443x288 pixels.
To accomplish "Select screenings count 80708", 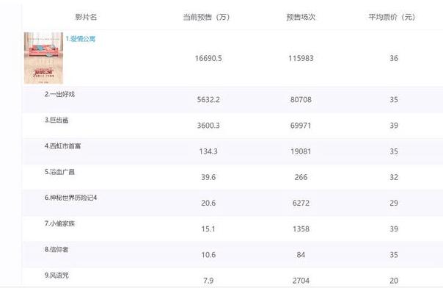I will click(x=301, y=100).
